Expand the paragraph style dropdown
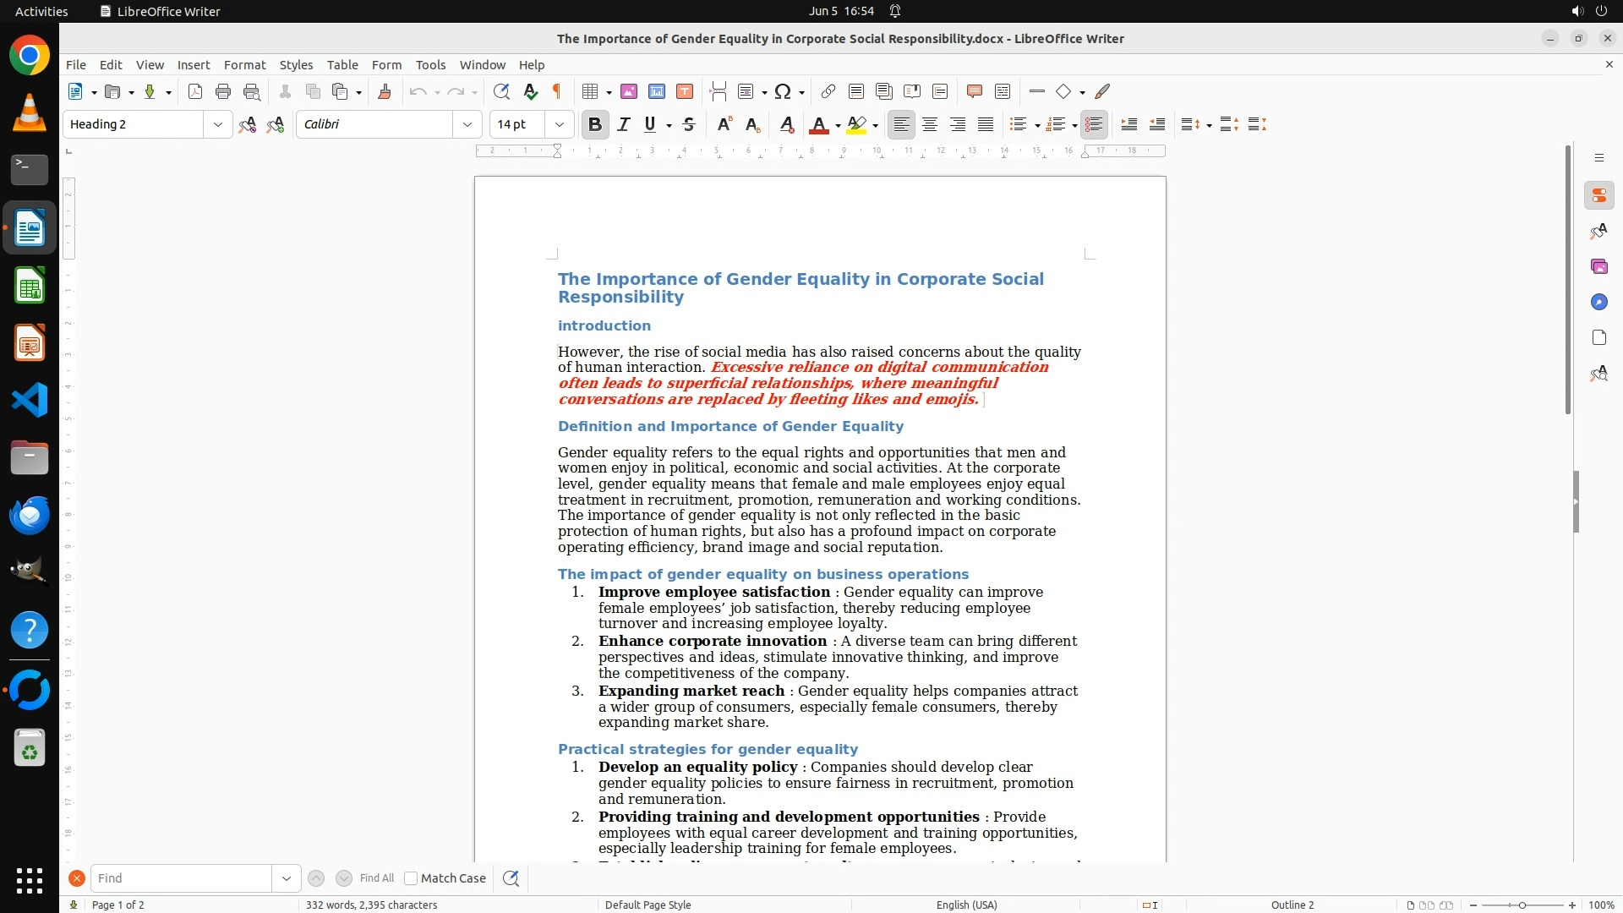1623x913 pixels. tap(218, 124)
